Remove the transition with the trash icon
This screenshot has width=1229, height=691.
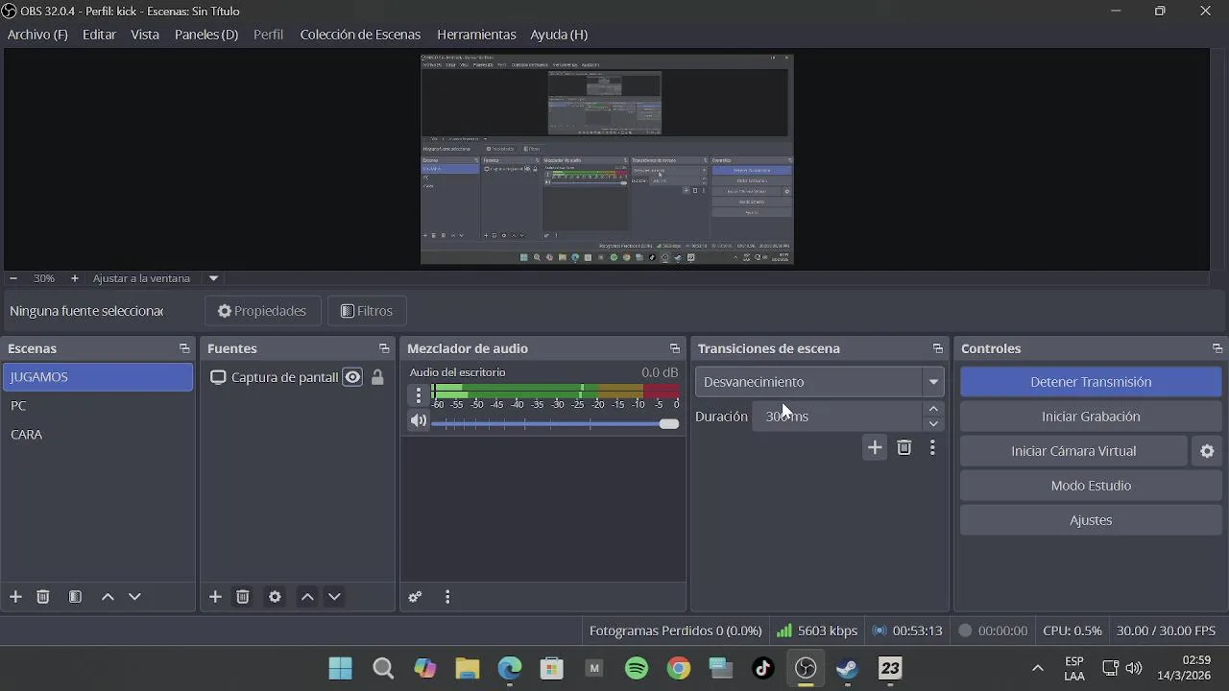[904, 447]
